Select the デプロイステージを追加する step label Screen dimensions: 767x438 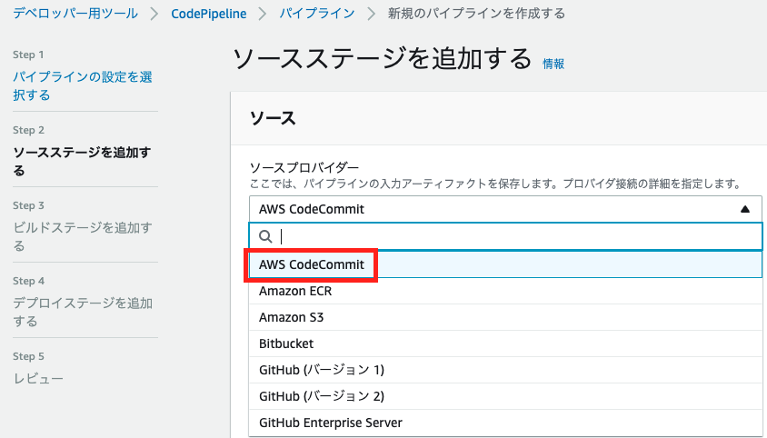coord(83,313)
